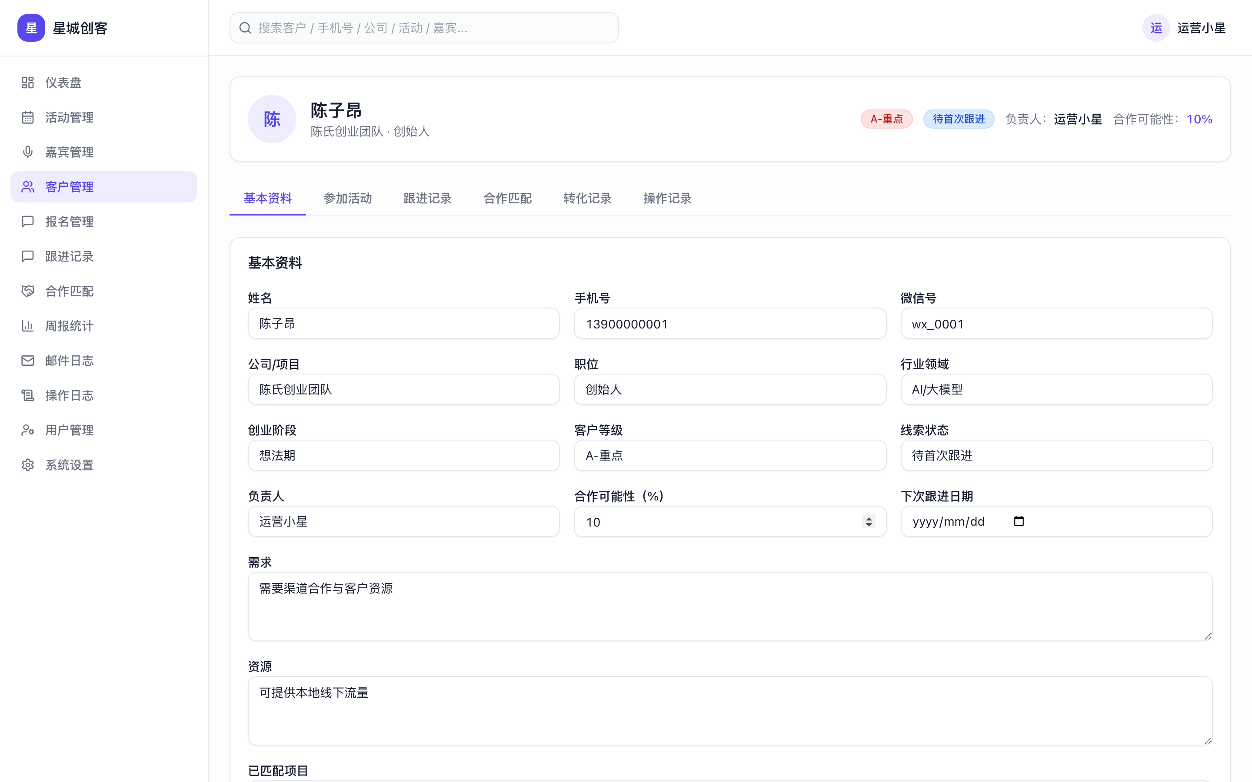Open the 线索状态 dropdown

[x=1056, y=456]
